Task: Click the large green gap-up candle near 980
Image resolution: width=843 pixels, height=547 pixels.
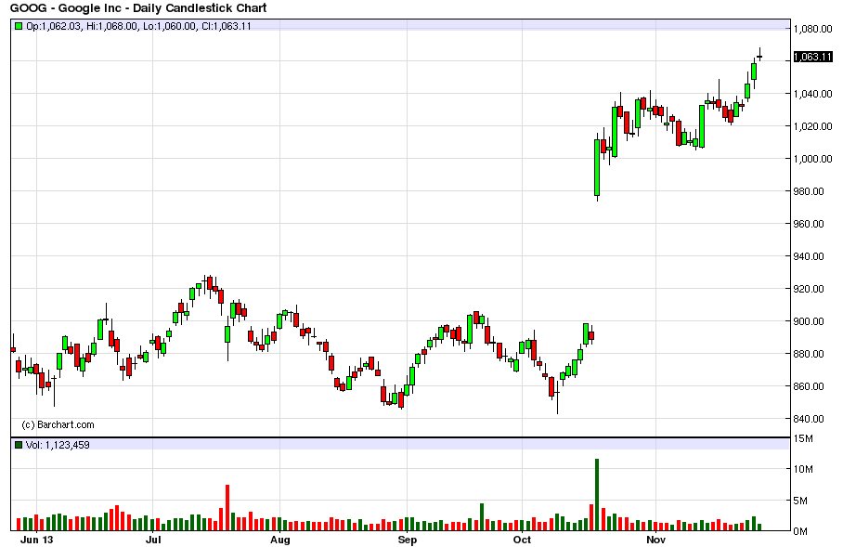Action: click(597, 168)
